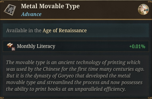Open the round character portrait icon

point(143,9)
